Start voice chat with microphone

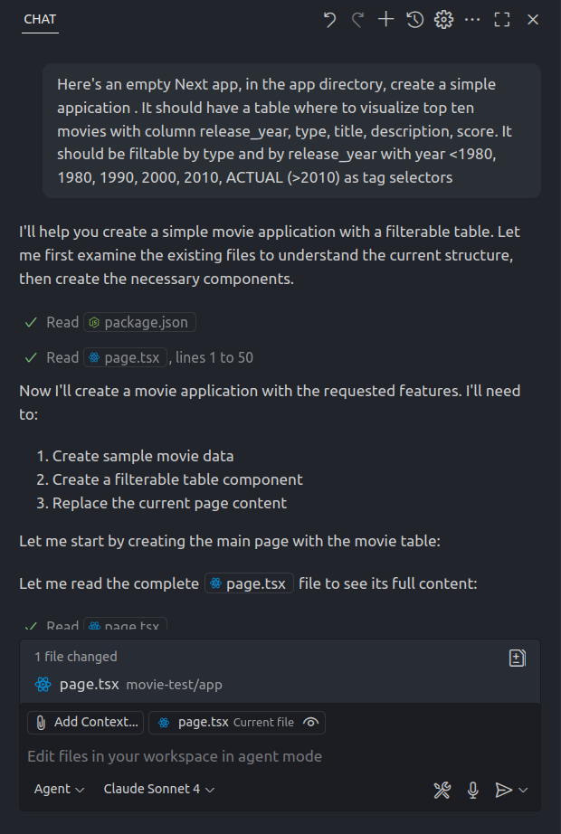point(472,790)
